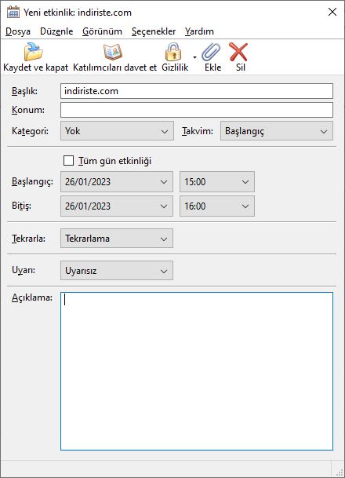Click the Başlık field containing indiriste.com
Screen dimensions: 345x478
[197, 91]
